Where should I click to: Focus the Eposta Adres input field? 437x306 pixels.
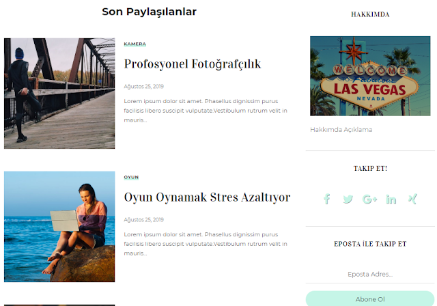tap(370, 274)
